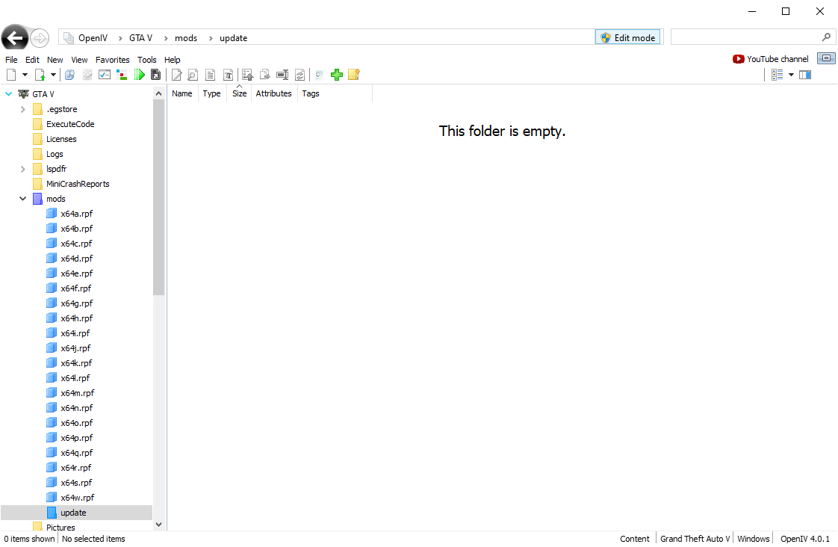
Task: Click the search archive magnifier toolbar icon
Action: 69,75
